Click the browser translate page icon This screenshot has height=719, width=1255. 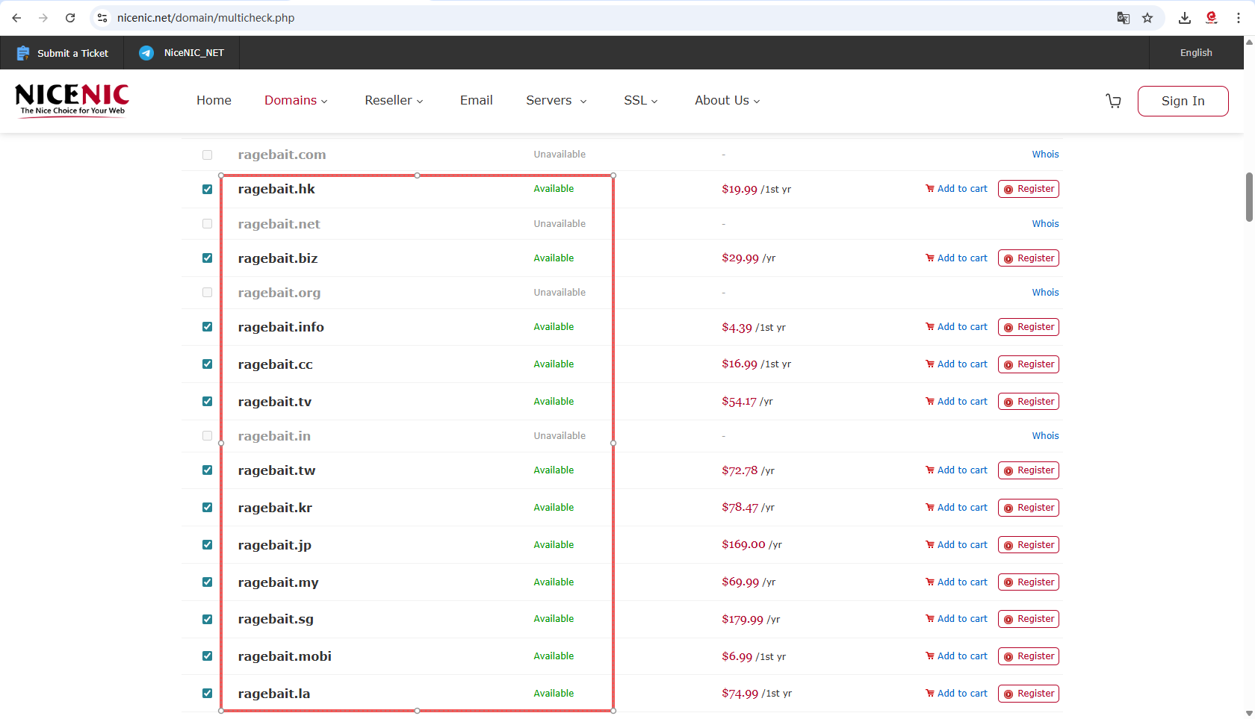click(x=1123, y=18)
